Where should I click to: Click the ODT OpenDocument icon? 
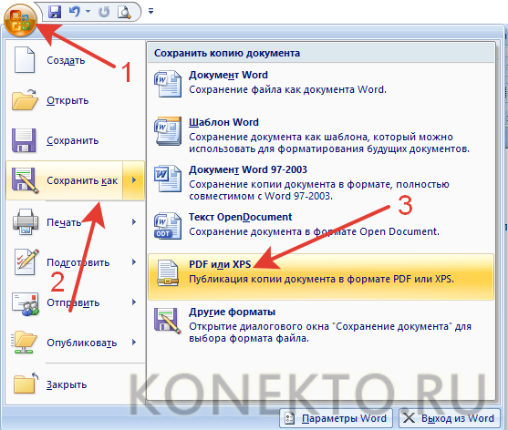click(x=168, y=226)
